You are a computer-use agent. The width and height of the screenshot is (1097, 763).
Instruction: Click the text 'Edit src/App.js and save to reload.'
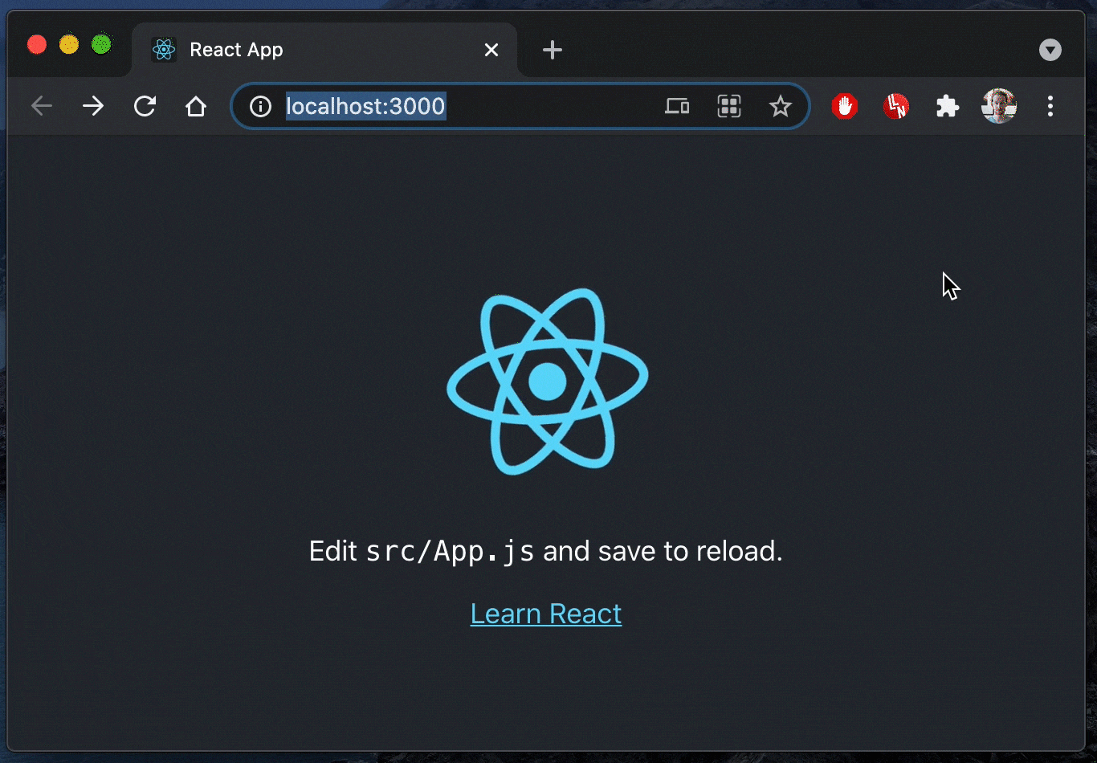(x=546, y=551)
